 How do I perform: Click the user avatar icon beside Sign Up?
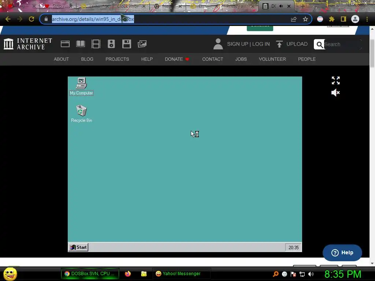(x=218, y=44)
